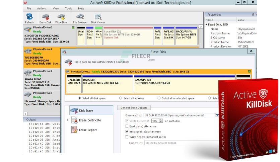Select the 'Select all volumes' radio button

(x=121, y=98)
